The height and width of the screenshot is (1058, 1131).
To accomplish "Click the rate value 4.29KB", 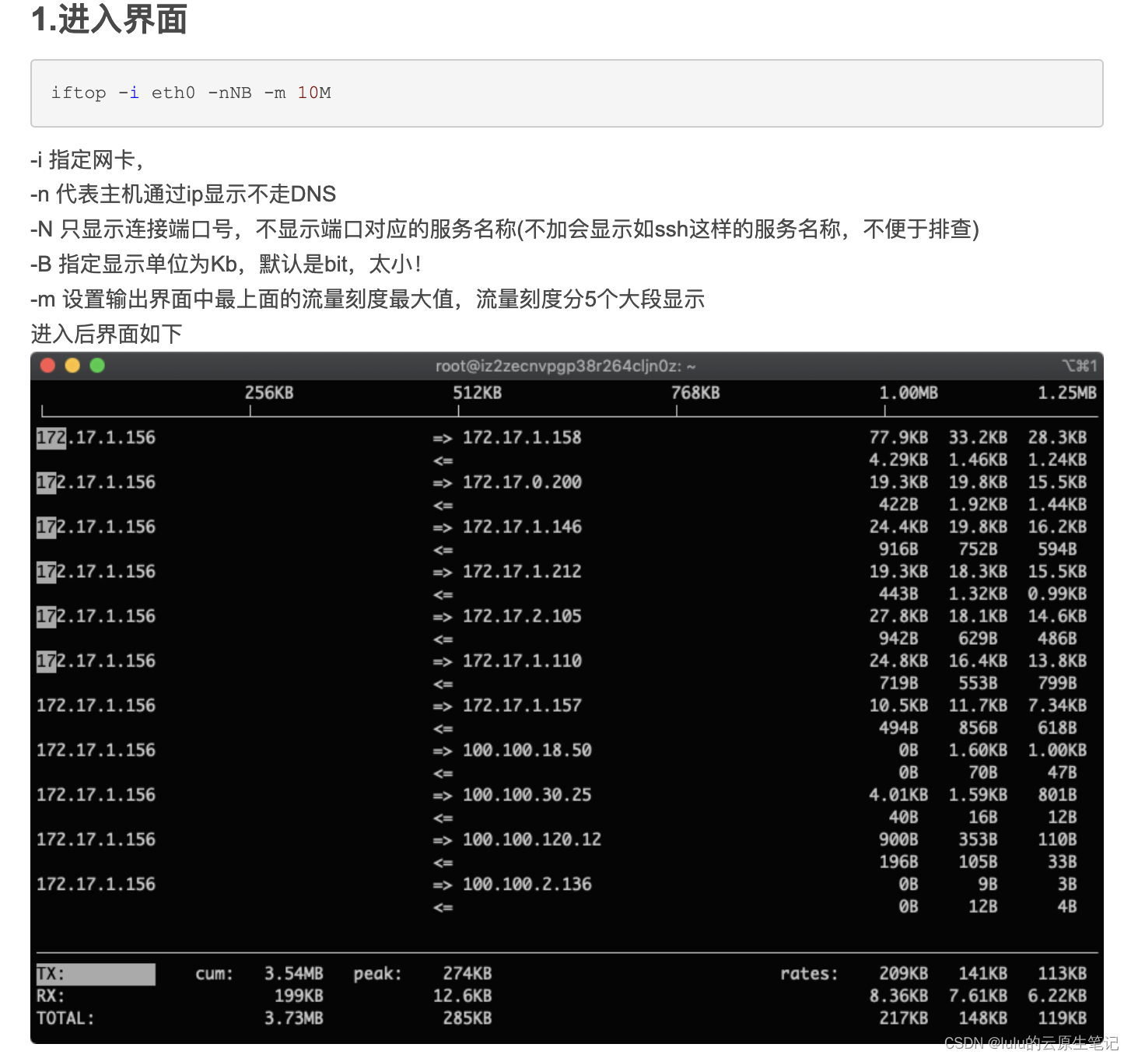I will 898,460.
